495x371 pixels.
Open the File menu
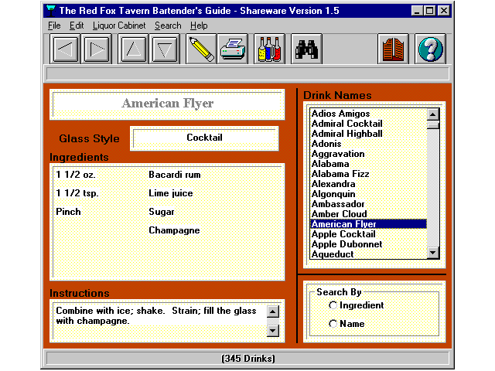(54, 26)
